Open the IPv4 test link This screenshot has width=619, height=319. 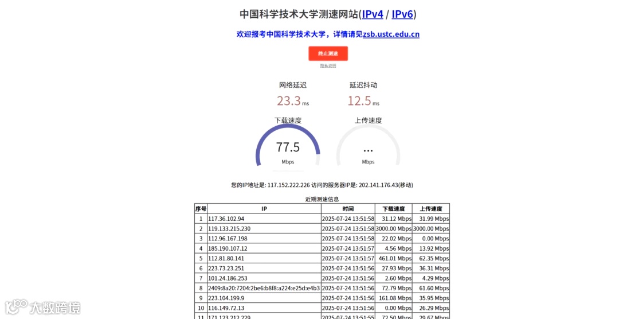(373, 14)
